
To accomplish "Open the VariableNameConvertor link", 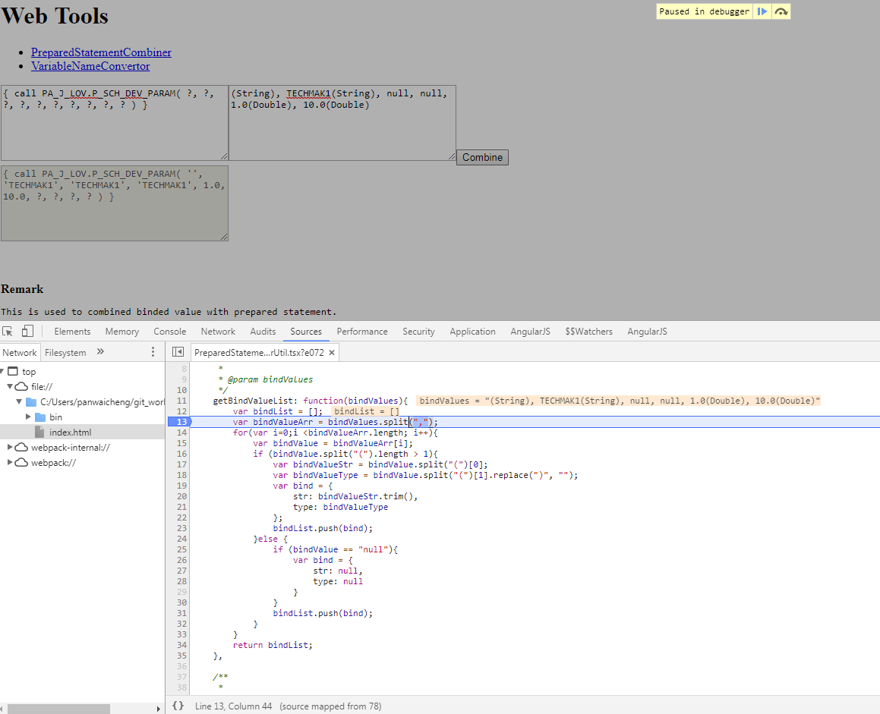I will [x=90, y=66].
